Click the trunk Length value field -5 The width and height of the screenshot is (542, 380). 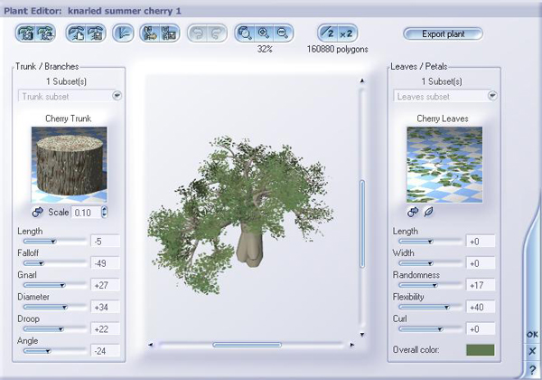106,241
